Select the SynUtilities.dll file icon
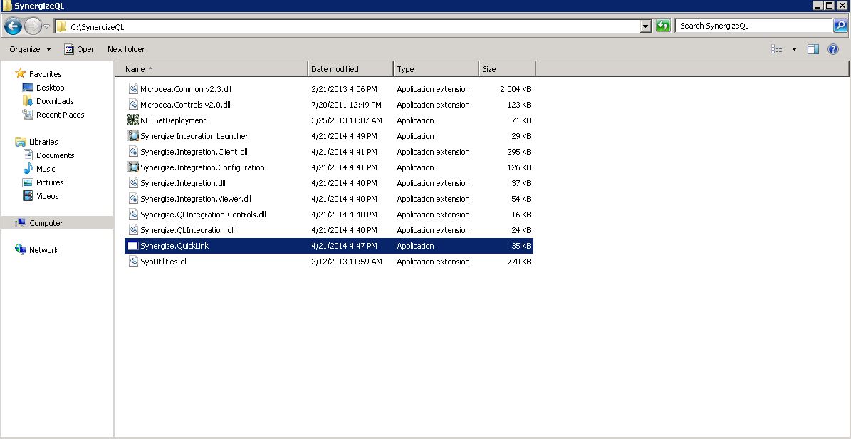The width and height of the screenshot is (851, 439). [133, 262]
